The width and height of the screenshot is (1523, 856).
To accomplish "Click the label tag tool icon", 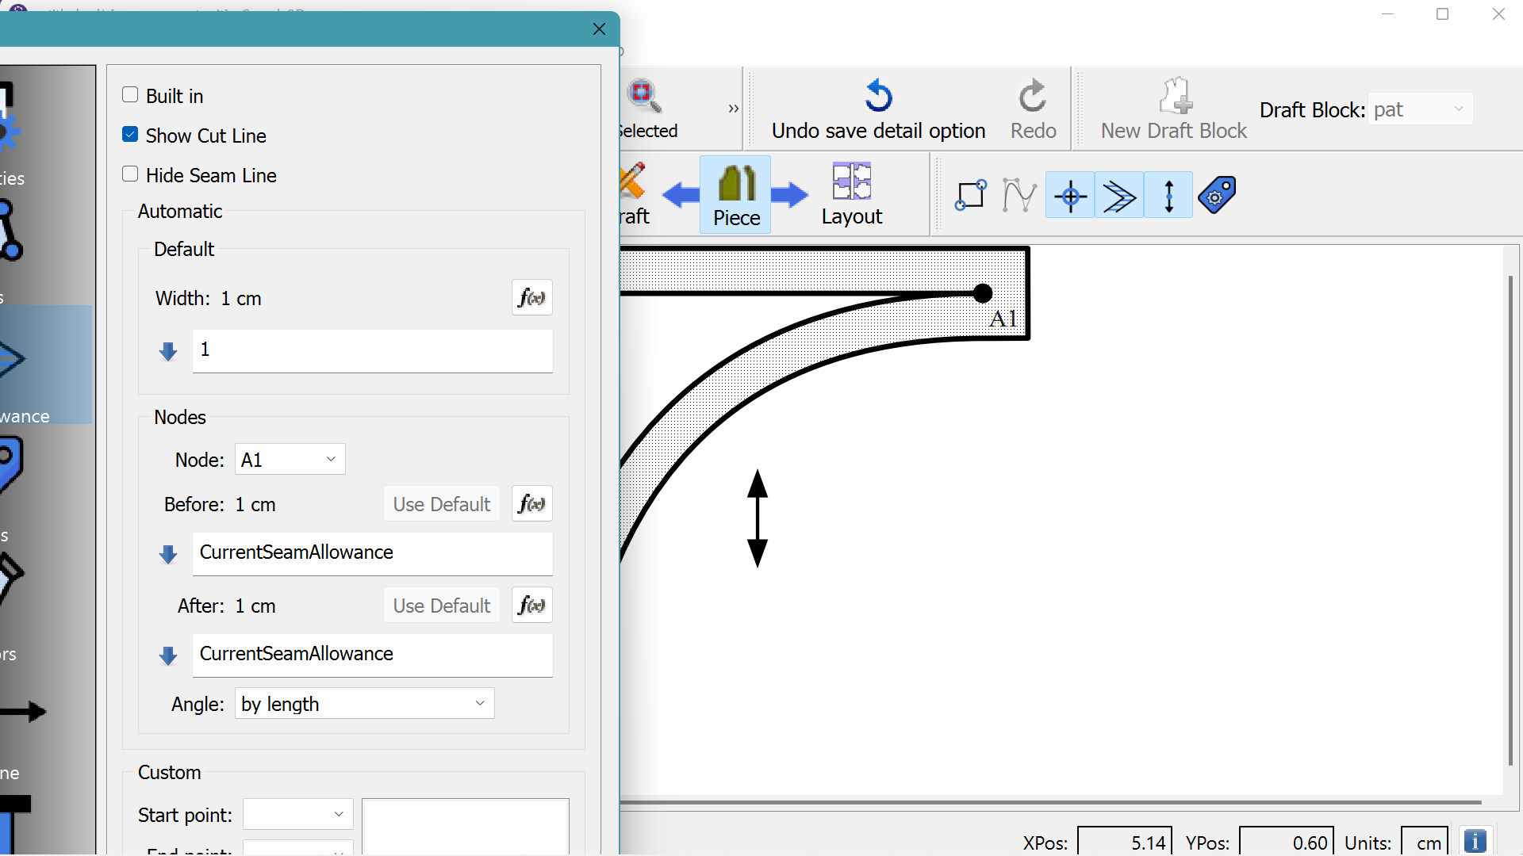I will click(1217, 195).
